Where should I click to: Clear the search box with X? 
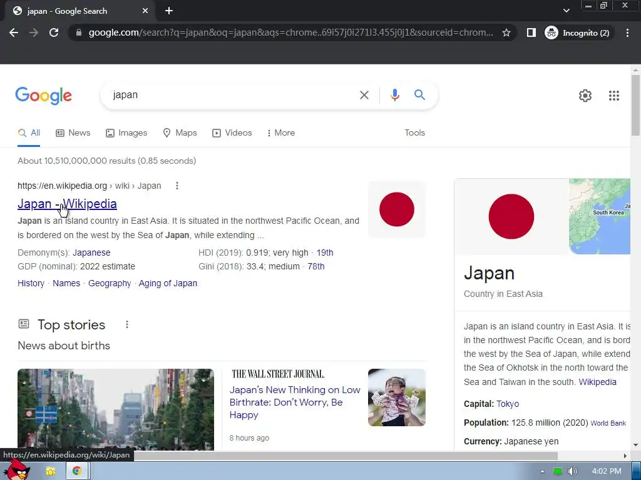tap(364, 95)
